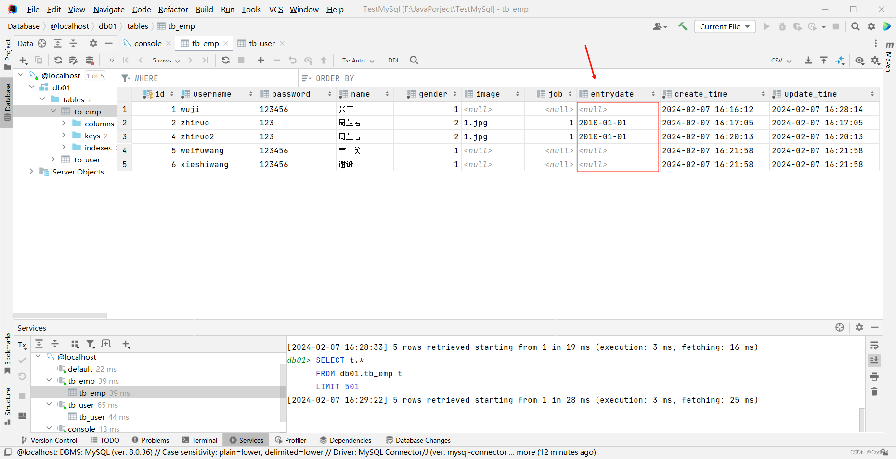Viewport: 896px width, 459px height.
Task: Import data upload icon in table toolbar
Action: point(824,60)
